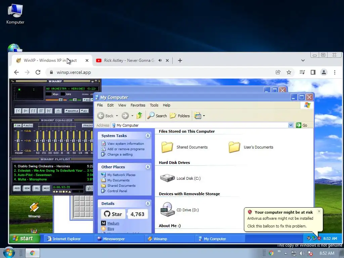The image size is (344, 258).
Task: Open Edit menu in My Computer
Action: coord(110,105)
